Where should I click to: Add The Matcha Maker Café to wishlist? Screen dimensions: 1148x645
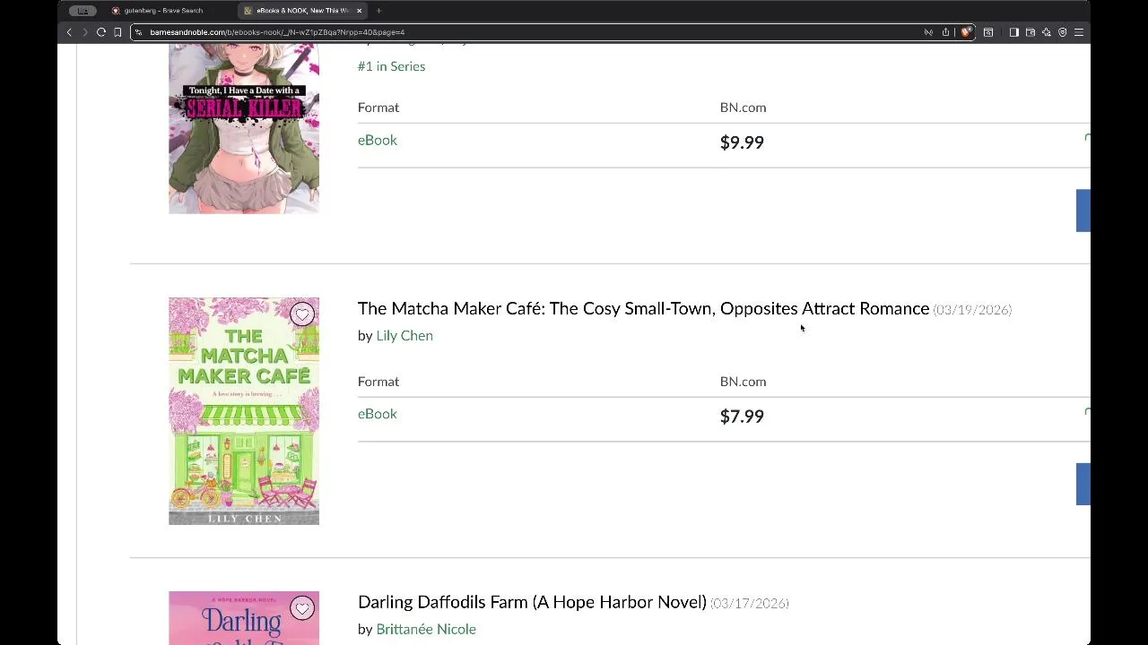click(302, 314)
